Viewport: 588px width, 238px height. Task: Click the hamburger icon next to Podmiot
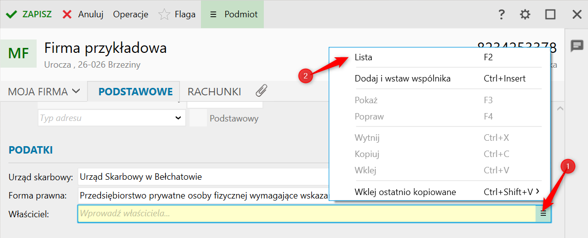[x=213, y=15]
